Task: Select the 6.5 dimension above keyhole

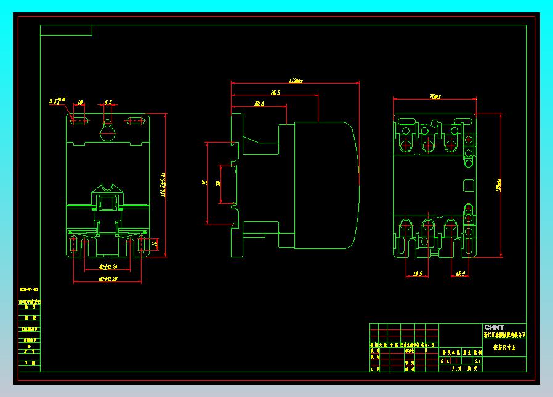Action: click(108, 103)
